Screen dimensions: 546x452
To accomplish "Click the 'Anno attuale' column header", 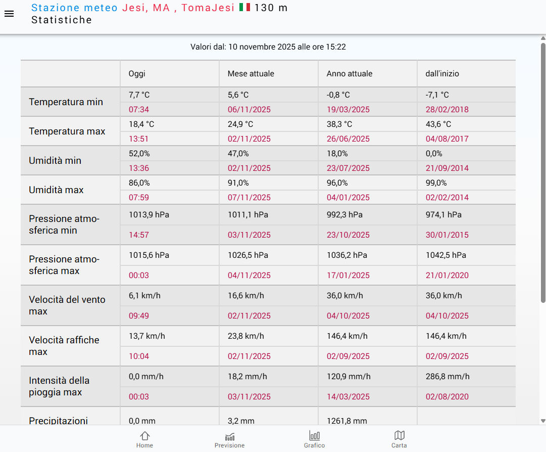I will 349,74.
